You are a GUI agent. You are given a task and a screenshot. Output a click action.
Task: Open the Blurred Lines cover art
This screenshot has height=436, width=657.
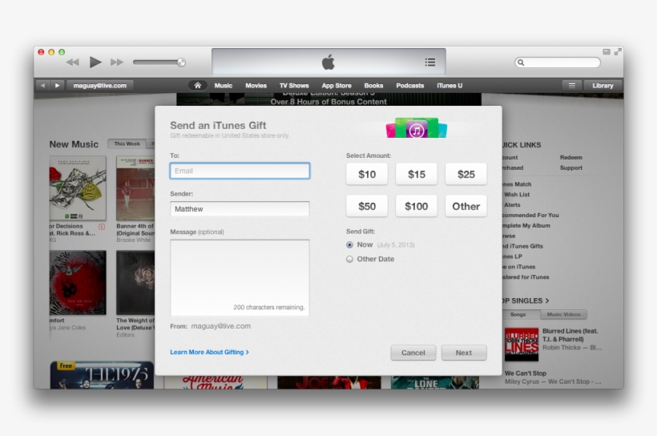pyautogui.click(x=522, y=345)
